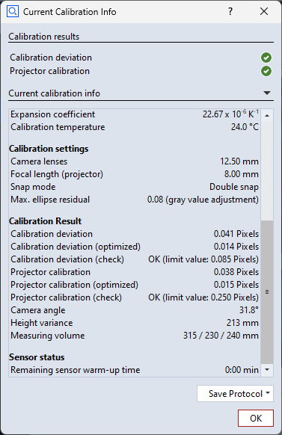Click the magnifier app icon in title bar

[x=13, y=12]
